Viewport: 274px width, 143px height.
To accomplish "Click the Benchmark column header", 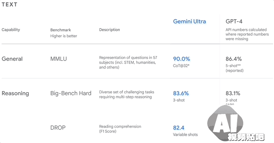I will (61, 30).
